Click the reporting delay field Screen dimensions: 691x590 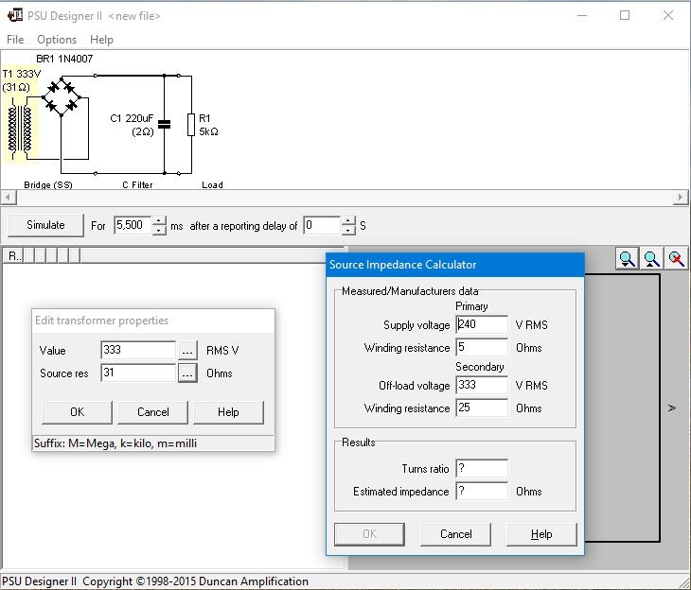coord(322,225)
